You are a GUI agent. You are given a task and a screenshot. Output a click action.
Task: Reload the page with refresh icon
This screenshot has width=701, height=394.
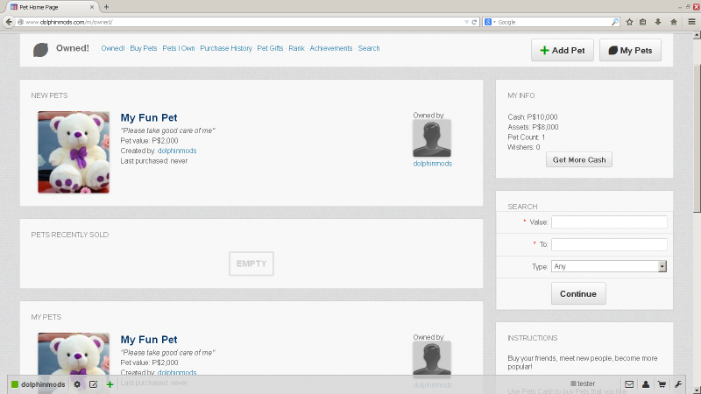(474, 22)
